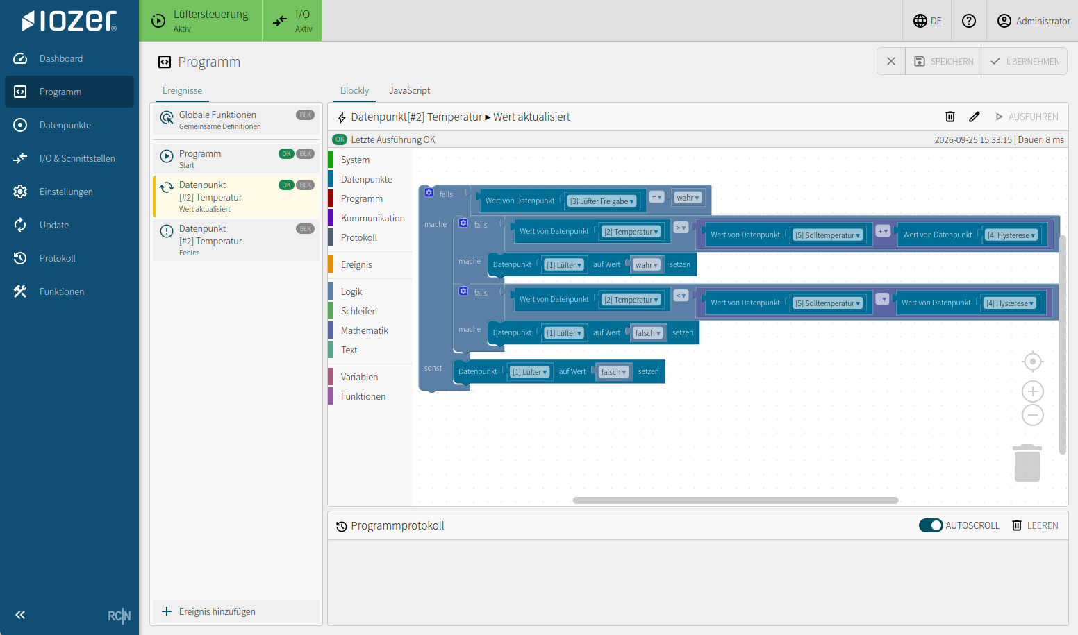Screen dimensions: 1078x635
Task: Open the Update sidebar entry
Action: tap(69, 225)
